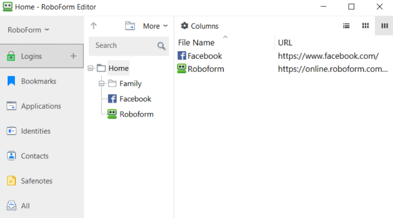This screenshot has width=393, height=218.
Task: Switch to columns details view
Action: point(384,26)
